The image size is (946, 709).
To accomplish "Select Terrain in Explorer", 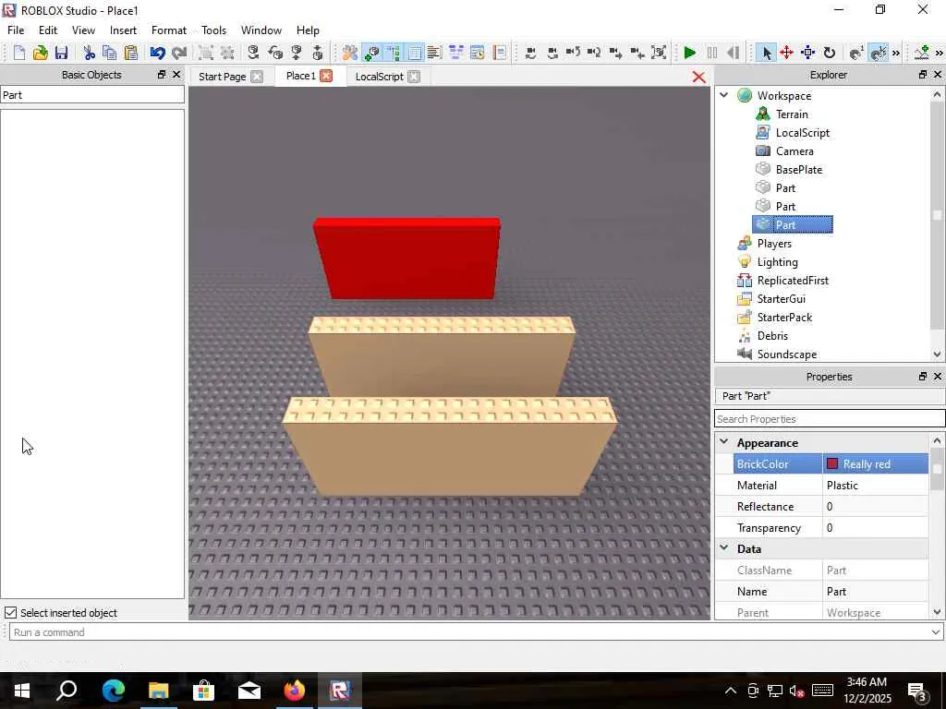I will 792,114.
